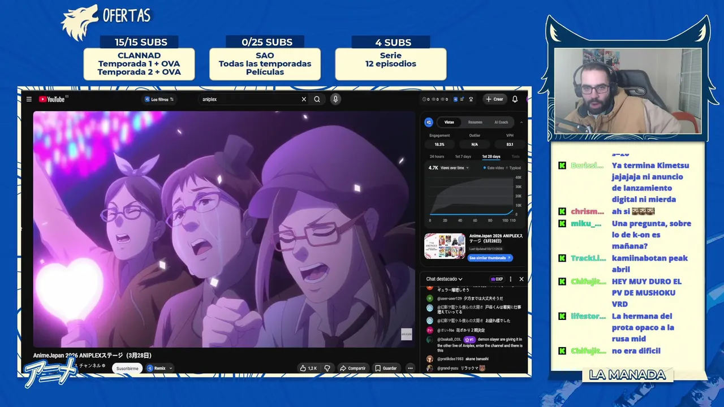Click the video title AnimeJapan 2026 ANIPLEX

pyautogui.click(x=92, y=356)
